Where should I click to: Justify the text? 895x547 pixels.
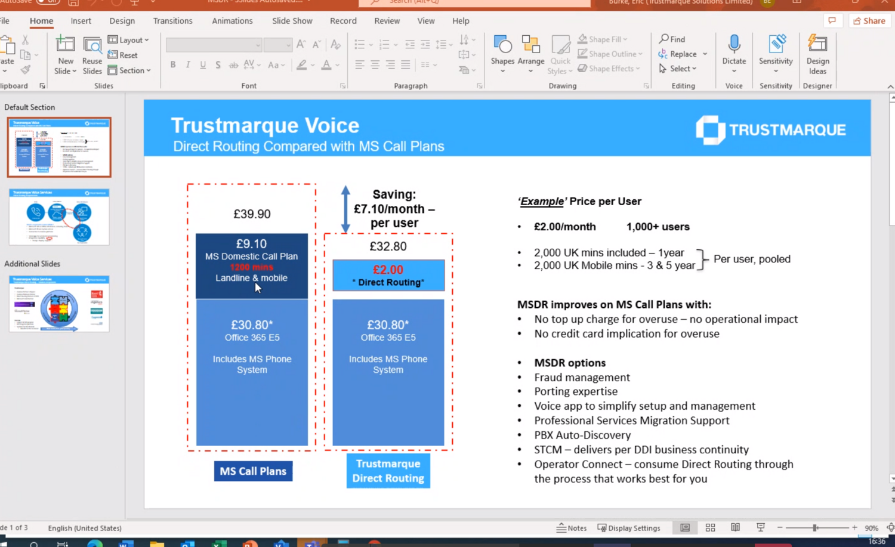[x=406, y=64]
